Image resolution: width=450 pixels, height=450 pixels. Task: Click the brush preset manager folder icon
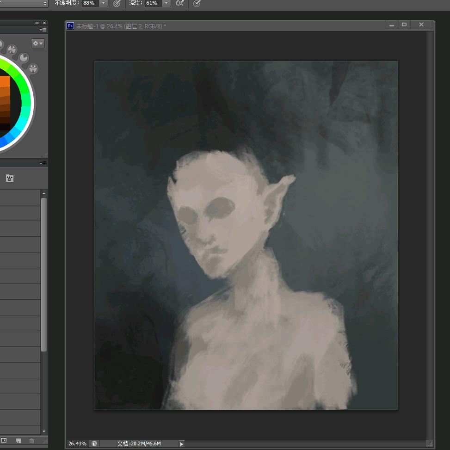(x=10, y=178)
